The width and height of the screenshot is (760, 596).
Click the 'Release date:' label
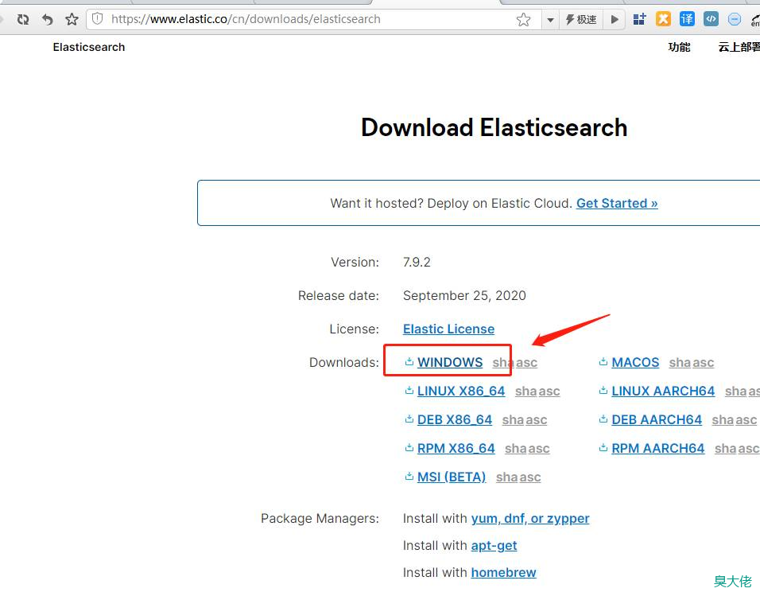click(339, 295)
